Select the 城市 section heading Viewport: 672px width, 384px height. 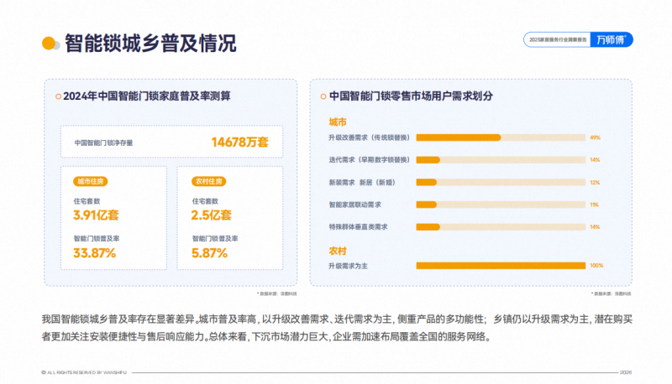(x=338, y=121)
